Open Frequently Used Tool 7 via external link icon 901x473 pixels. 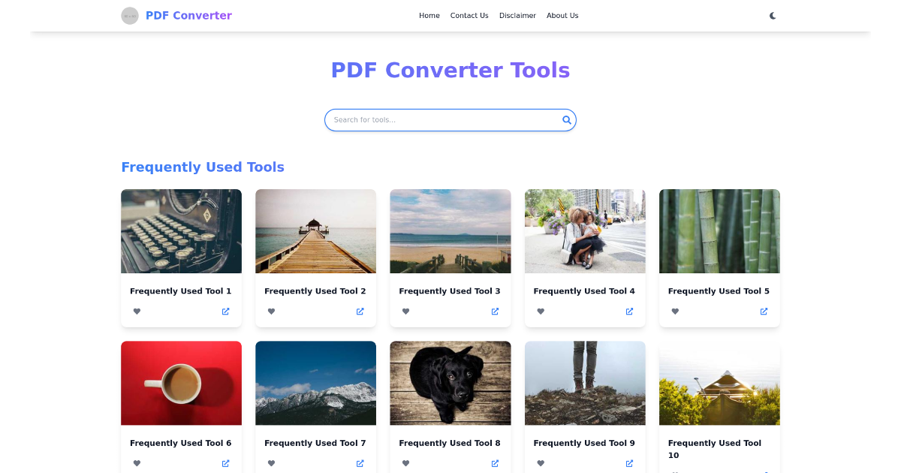(360, 463)
